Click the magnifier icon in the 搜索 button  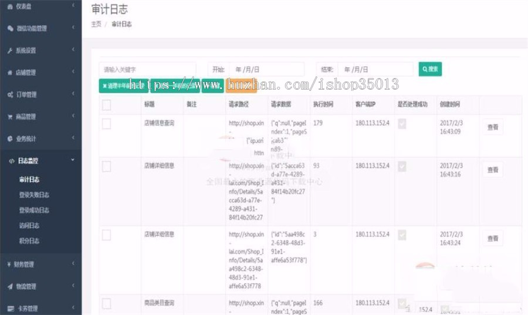tap(425, 69)
